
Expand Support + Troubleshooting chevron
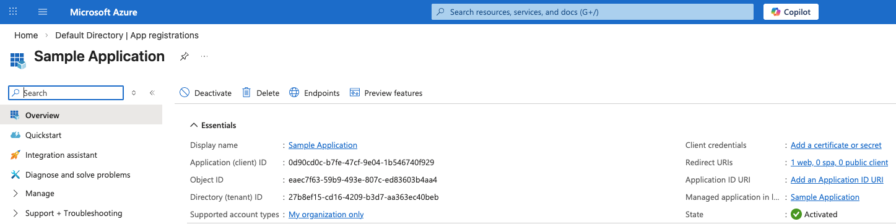pos(15,213)
